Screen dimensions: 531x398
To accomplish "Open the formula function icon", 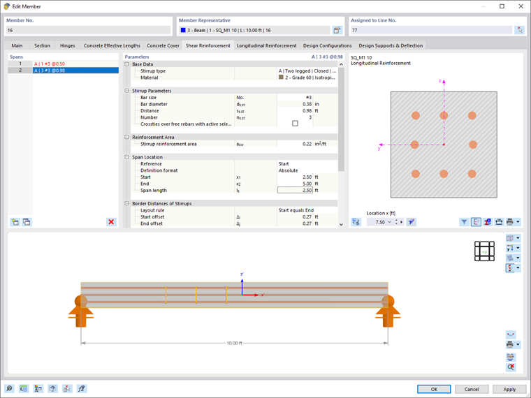I will (x=82, y=389).
